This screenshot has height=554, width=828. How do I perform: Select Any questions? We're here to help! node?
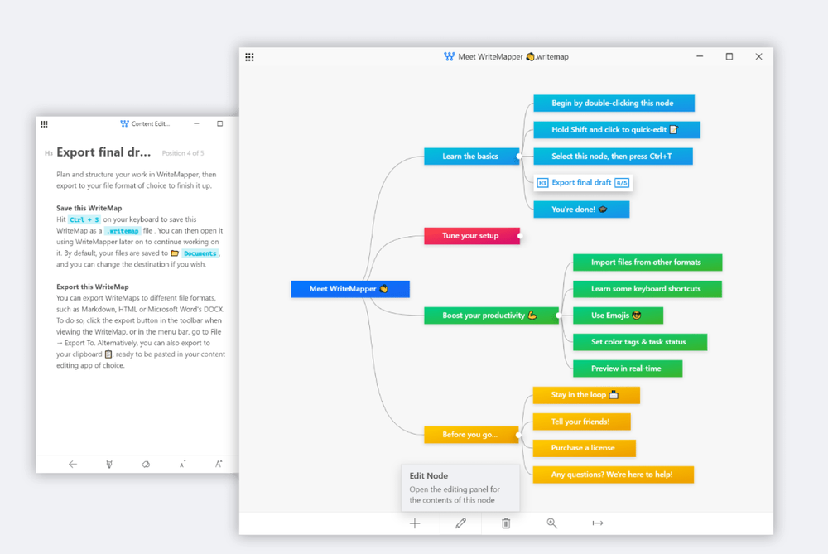(613, 475)
